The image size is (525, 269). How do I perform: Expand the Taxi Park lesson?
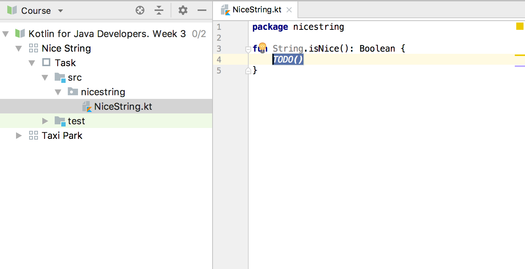[19, 135]
